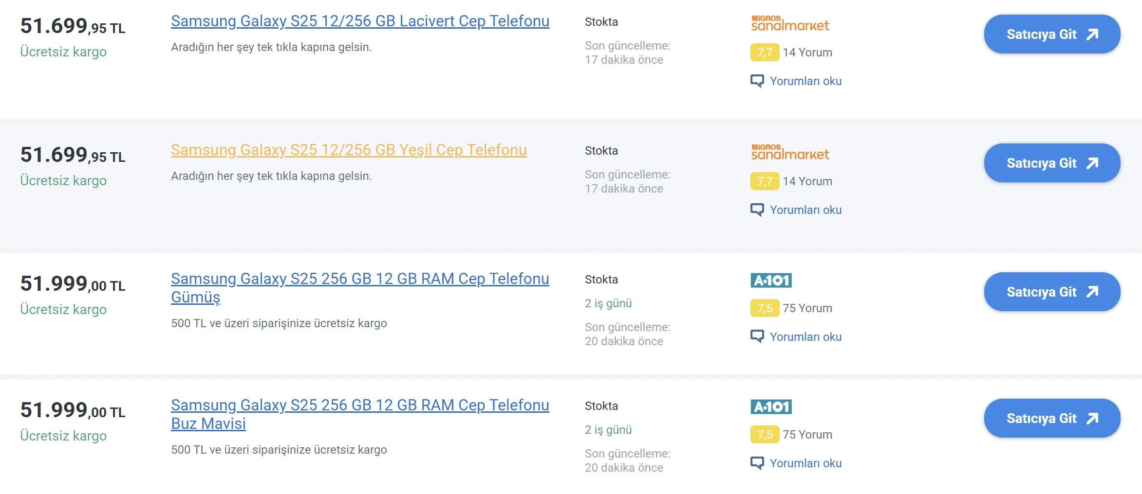Click the 7,7 rating badge in Lacivert listing

click(765, 53)
